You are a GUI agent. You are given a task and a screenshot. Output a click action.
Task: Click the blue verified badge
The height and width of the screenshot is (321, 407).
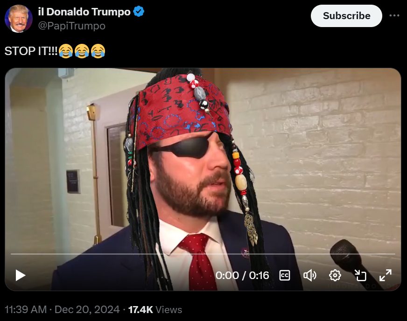point(139,12)
